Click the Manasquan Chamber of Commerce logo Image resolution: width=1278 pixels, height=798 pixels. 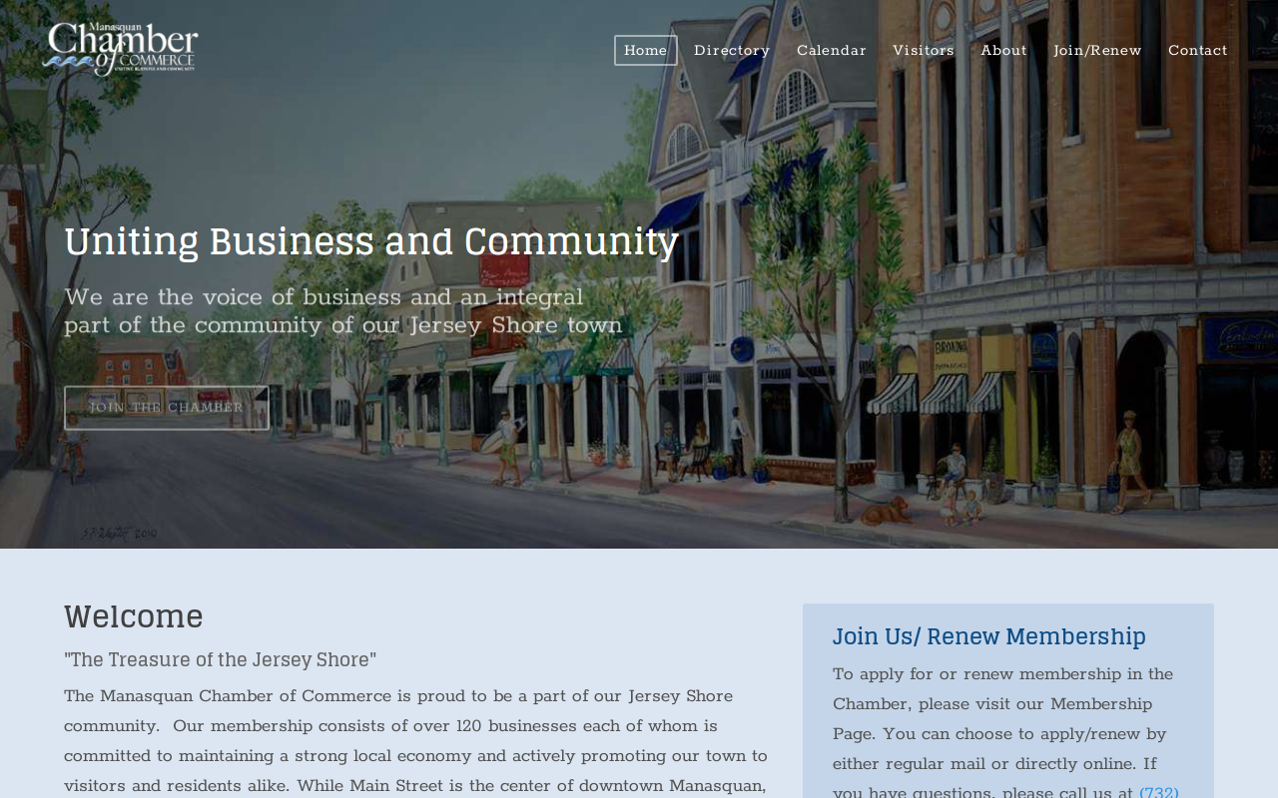point(120,49)
